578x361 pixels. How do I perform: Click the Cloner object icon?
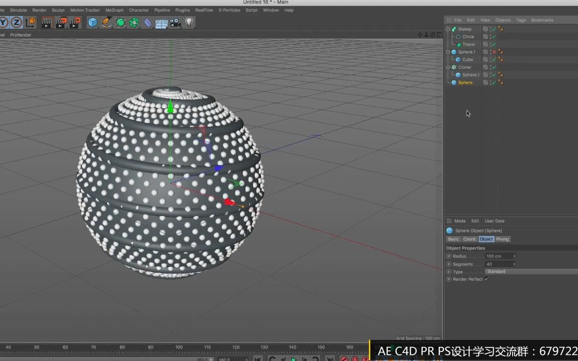455,67
